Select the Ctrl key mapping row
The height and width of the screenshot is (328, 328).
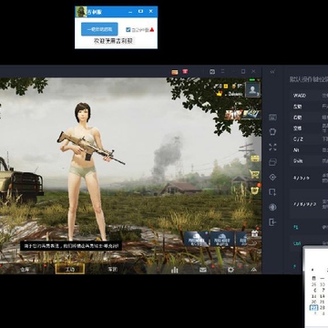click(309, 243)
